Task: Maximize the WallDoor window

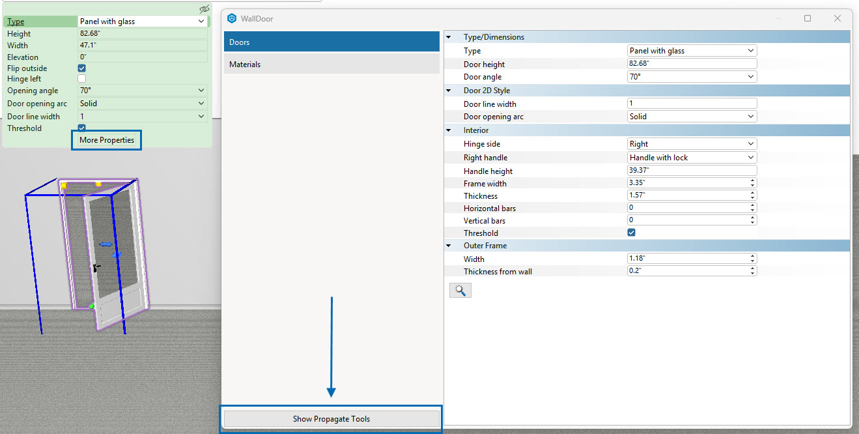Action: (x=808, y=18)
